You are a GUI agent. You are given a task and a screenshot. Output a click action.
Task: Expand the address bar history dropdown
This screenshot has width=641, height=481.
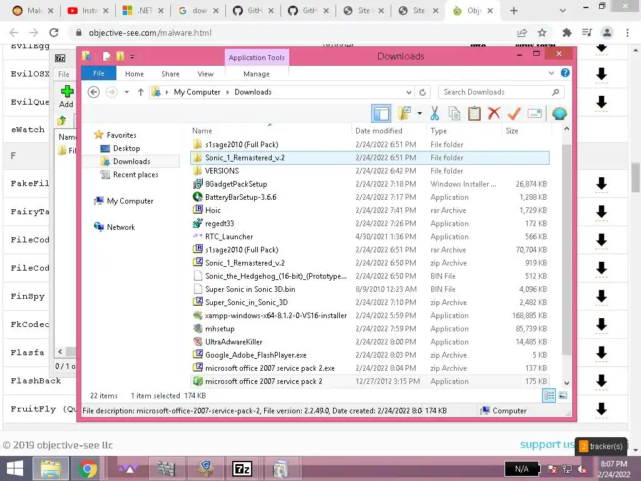coord(409,92)
